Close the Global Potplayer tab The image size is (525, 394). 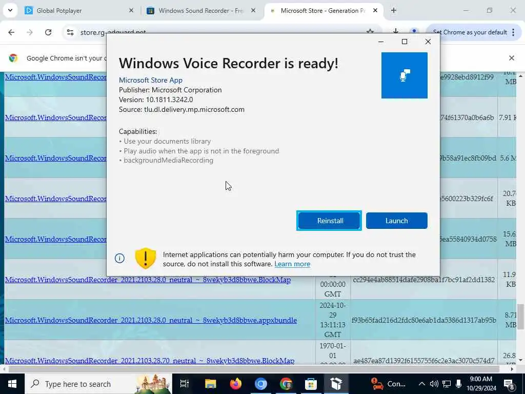(x=131, y=11)
